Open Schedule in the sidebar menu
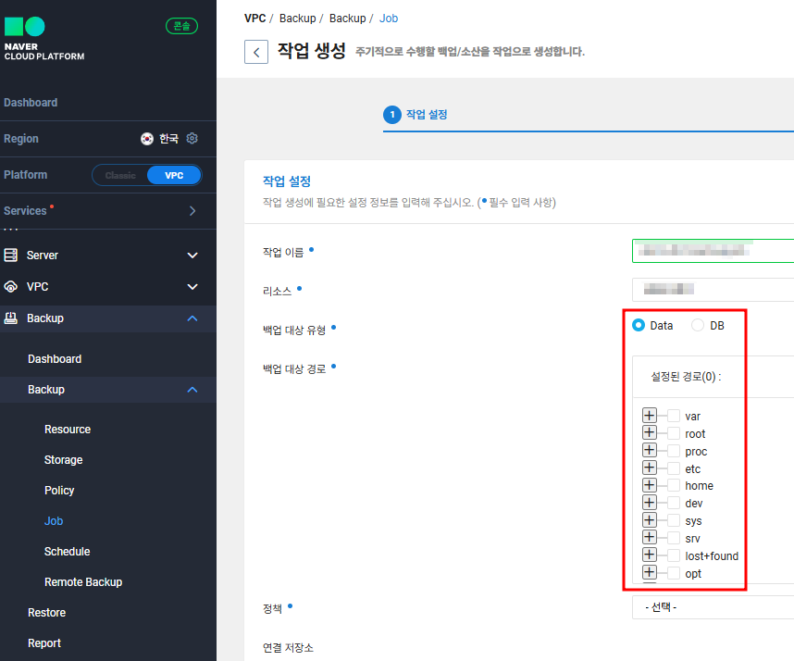Viewport: 794px width, 661px height. [x=67, y=552]
